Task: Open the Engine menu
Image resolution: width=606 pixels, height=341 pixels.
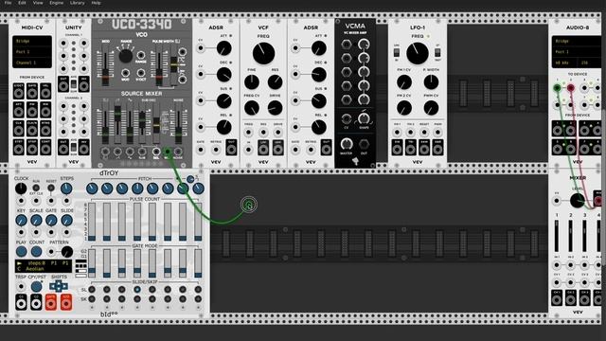Action: coord(57,3)
